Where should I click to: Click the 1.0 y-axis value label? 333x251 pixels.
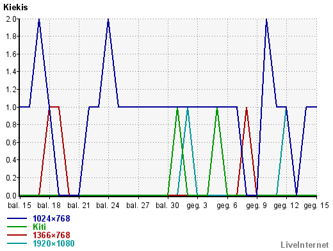[x=11, y=107]
